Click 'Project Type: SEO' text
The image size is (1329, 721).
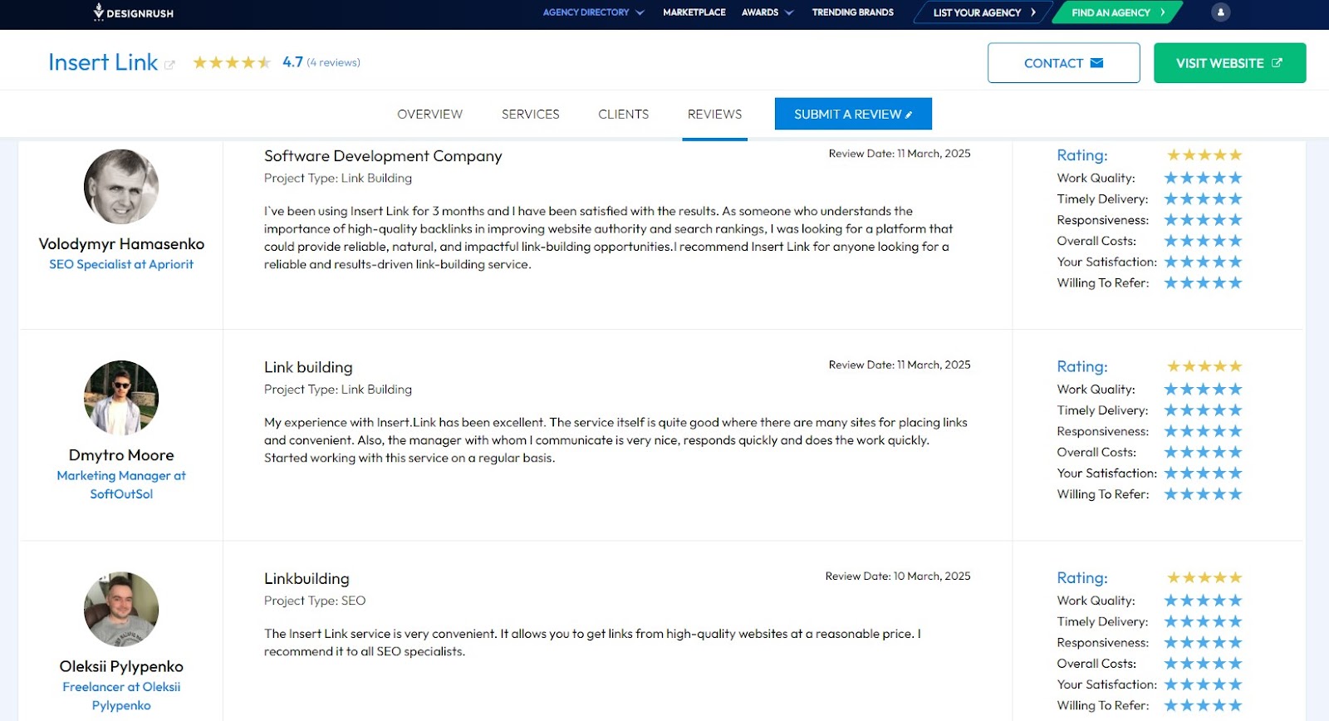[x=315, y=601]
